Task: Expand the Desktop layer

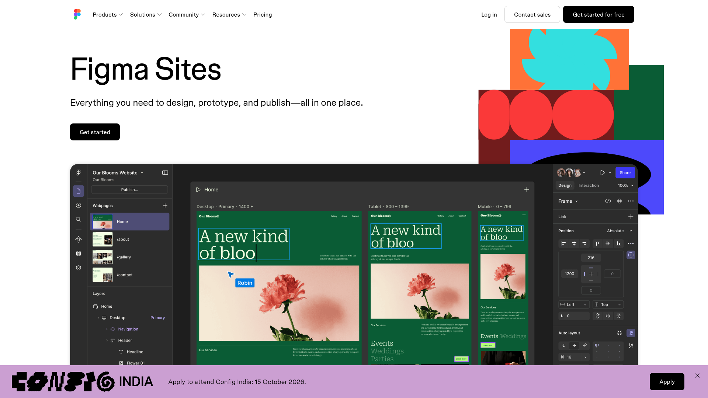Action: click(x=98, y=318)
